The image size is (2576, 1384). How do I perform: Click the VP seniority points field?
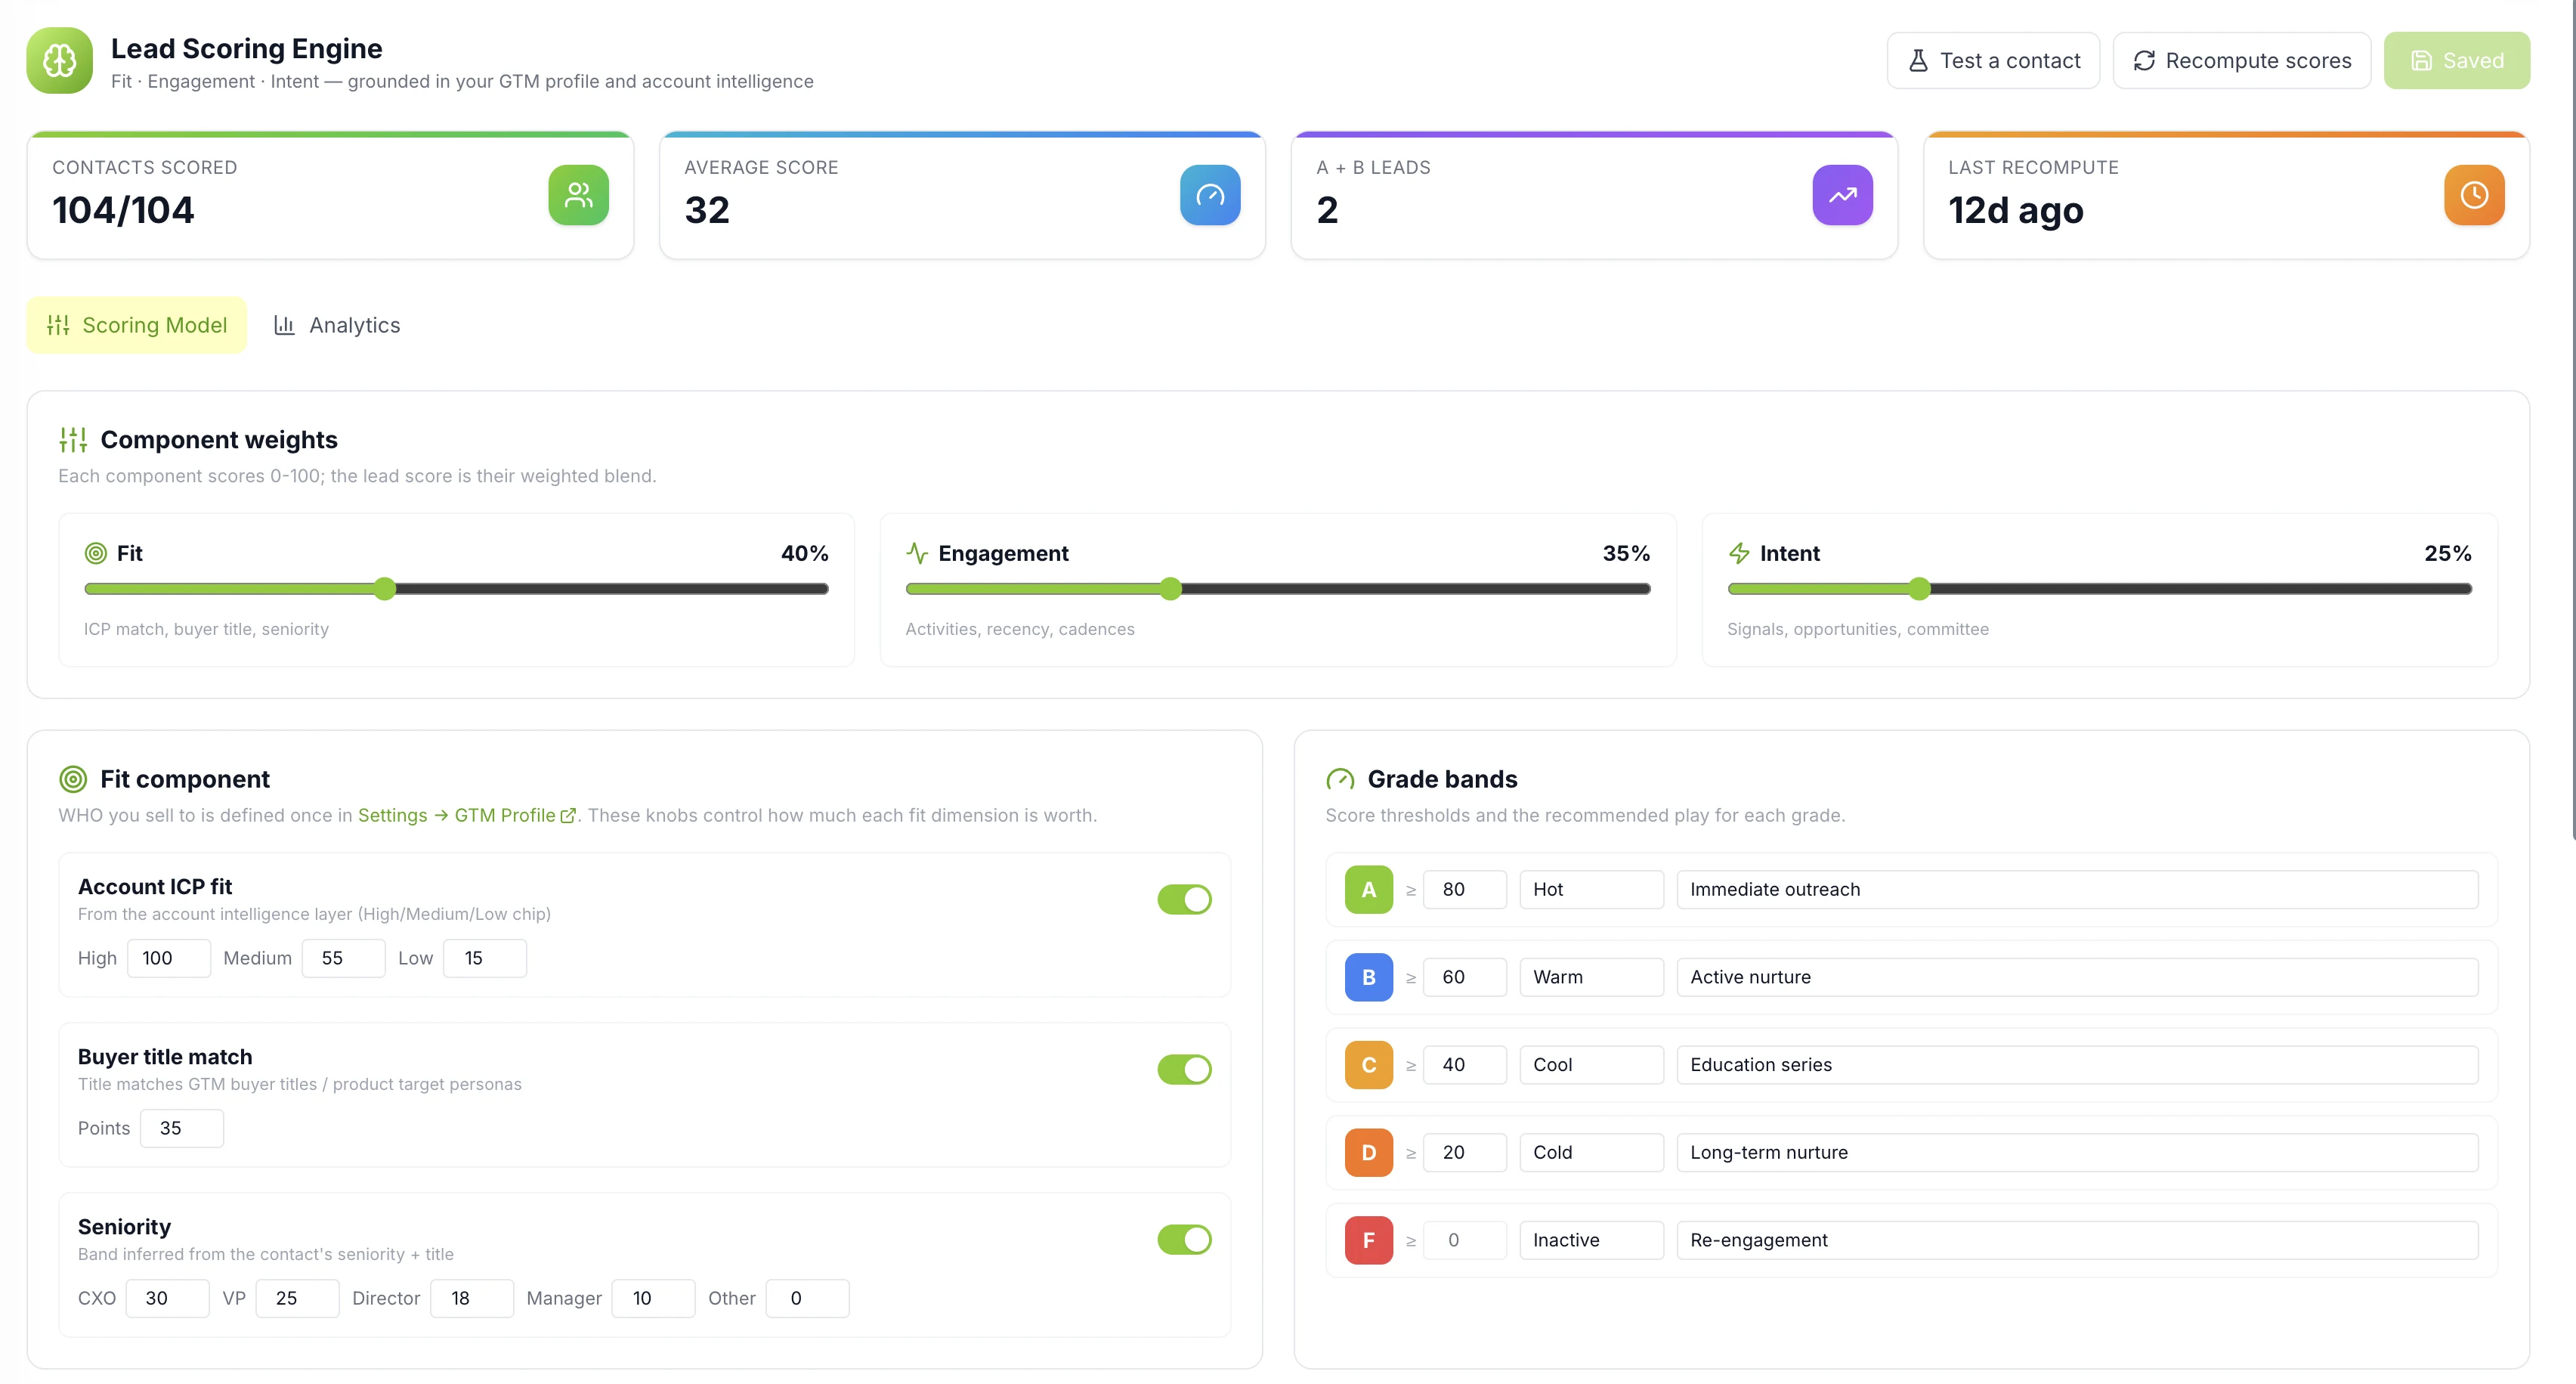click(x=297, y=1298)
